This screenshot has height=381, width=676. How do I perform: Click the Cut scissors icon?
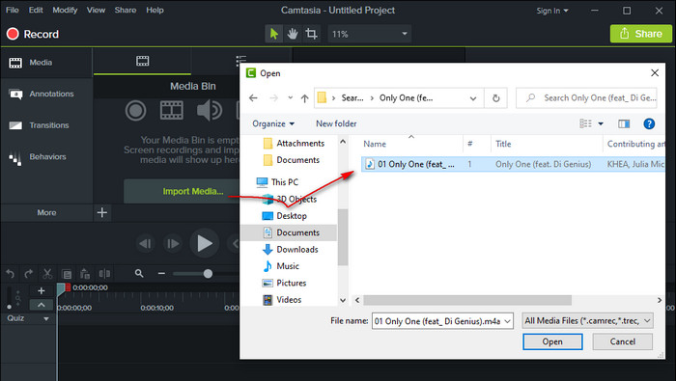47,273
